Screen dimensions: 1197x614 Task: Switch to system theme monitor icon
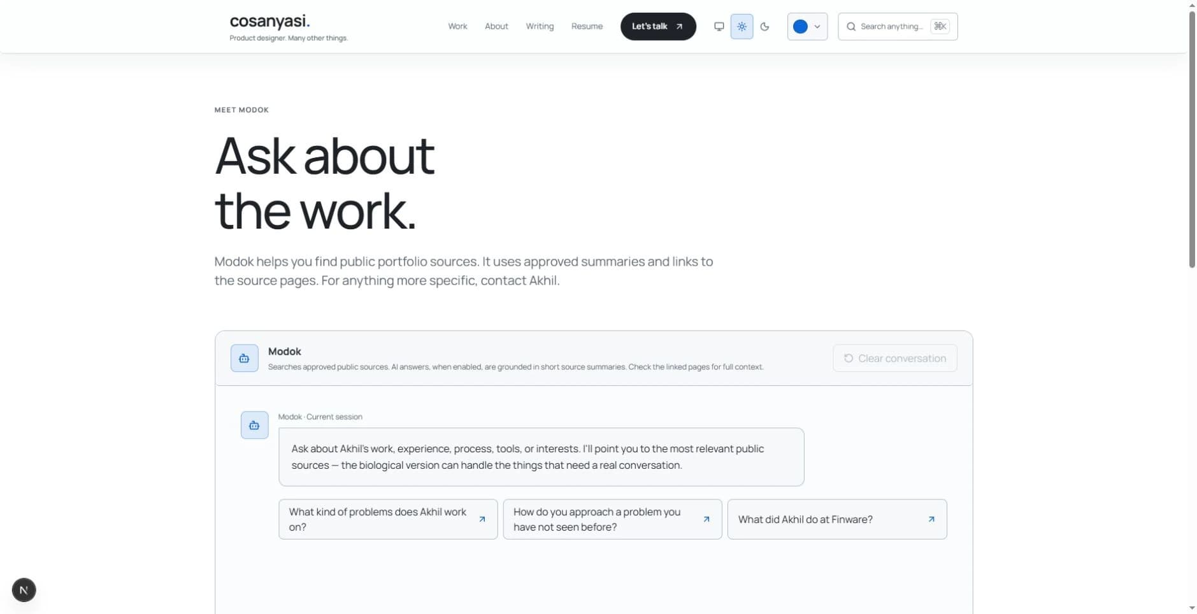[719, 27]
